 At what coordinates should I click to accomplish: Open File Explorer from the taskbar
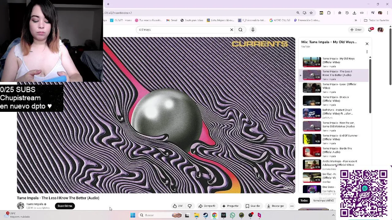click(196, 215)
